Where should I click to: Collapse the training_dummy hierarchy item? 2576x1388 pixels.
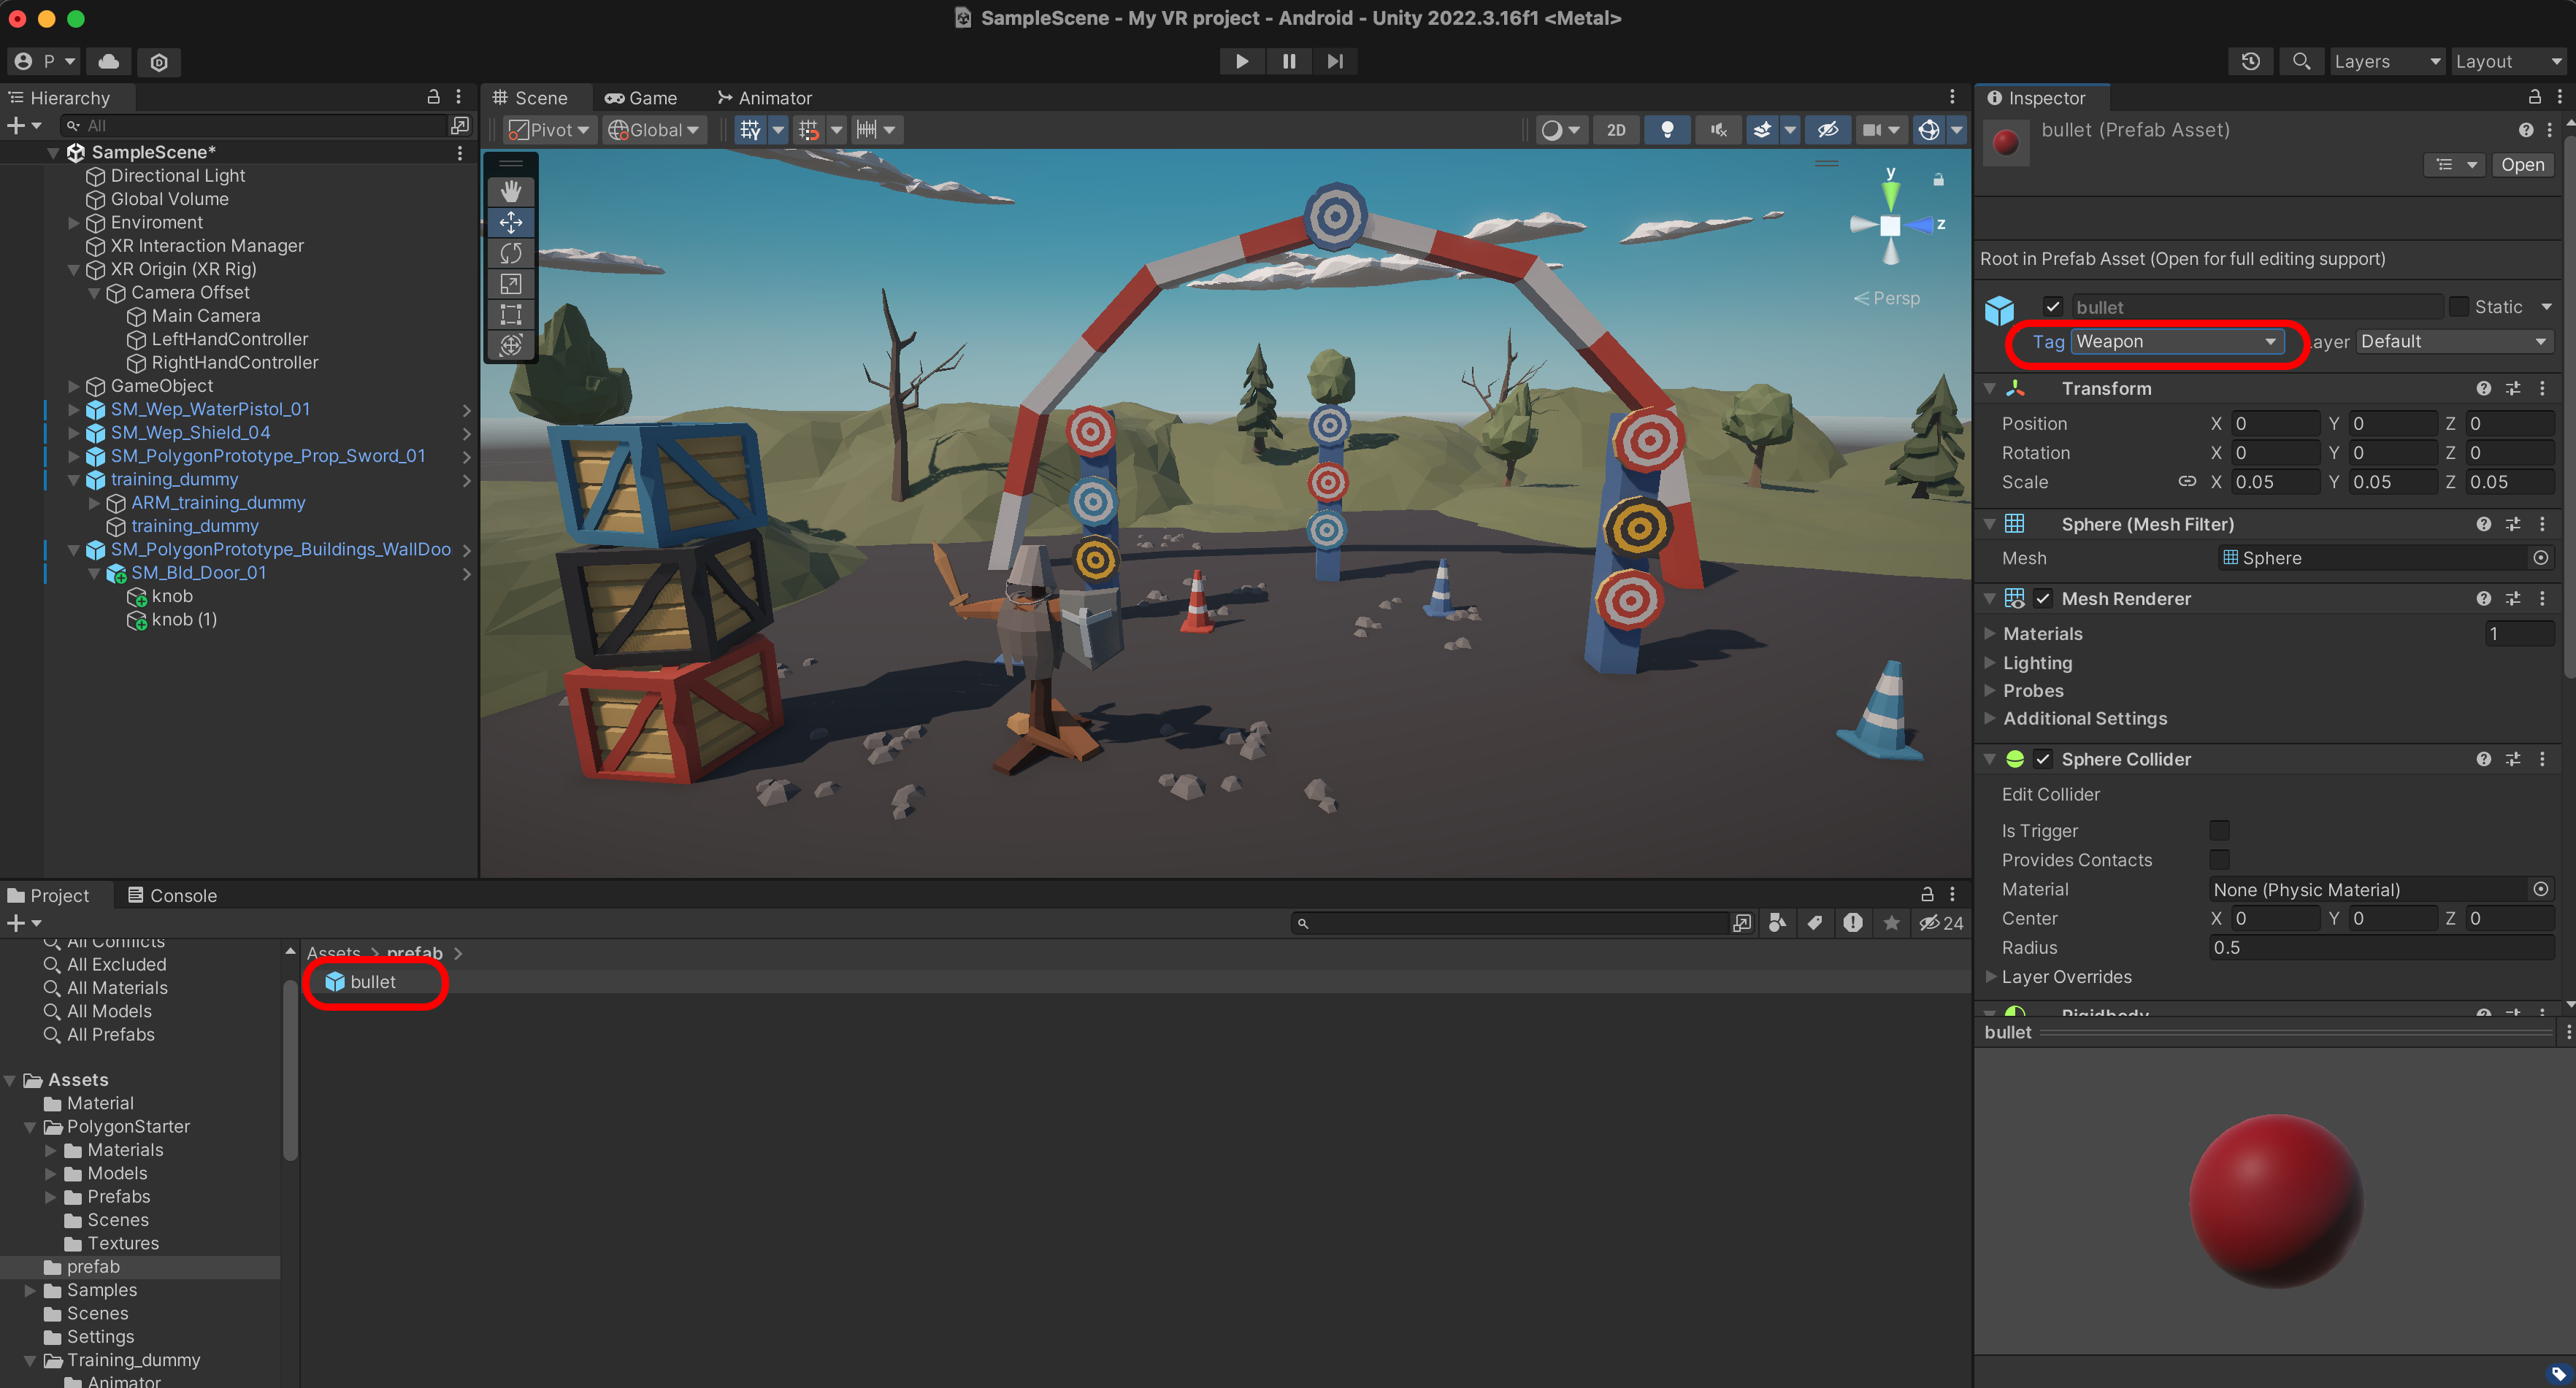point(73,479)
